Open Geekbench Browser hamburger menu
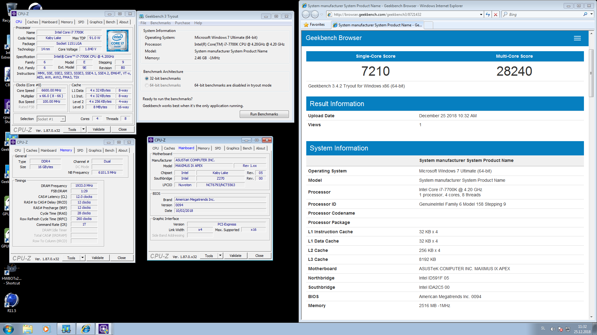This screenshot has width=597, height=335. tap(577, 38)
